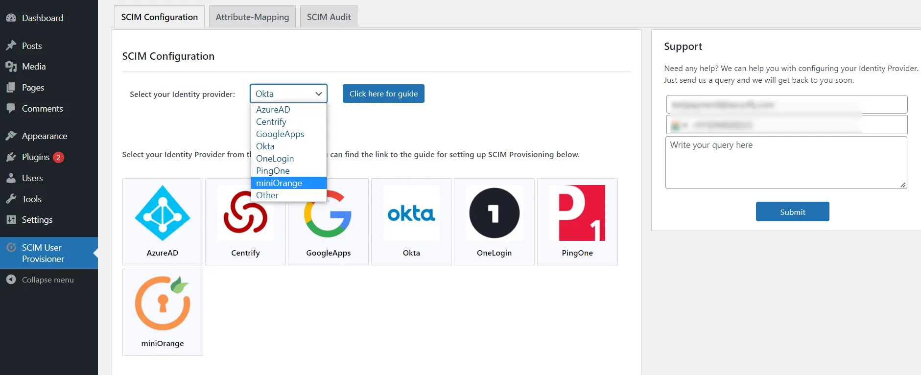Click the Posts pin icon
The width and height of the screenshot is (921, 375).
click(11, 46)
